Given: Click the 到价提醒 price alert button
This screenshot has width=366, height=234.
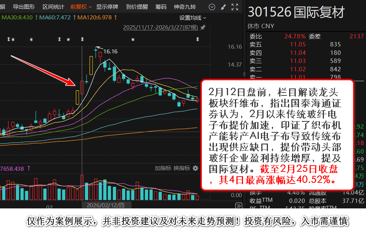Looking at the screenshot, I should tap(137, 7).
